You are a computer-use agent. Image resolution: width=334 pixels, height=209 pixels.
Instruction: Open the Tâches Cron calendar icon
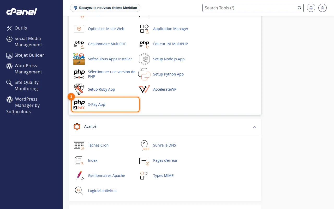coord(79,145)
